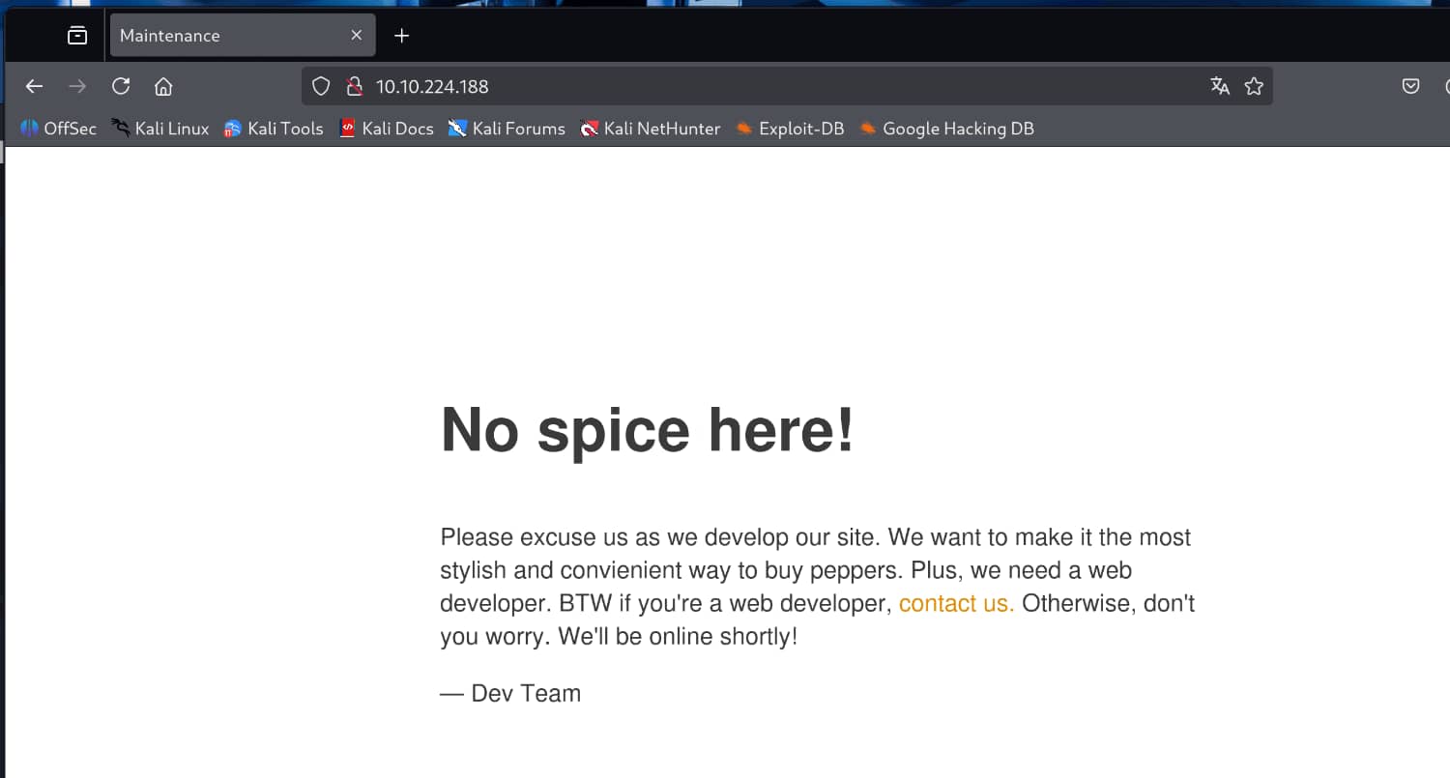Go to the browser home page
This screenshot has height=778, width=1450.
(x=163, y=87)
